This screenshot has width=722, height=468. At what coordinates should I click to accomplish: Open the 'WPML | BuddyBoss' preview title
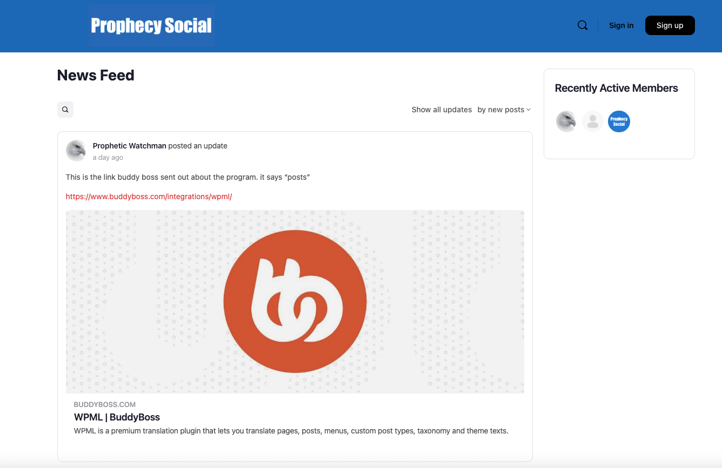pos(117,417)
